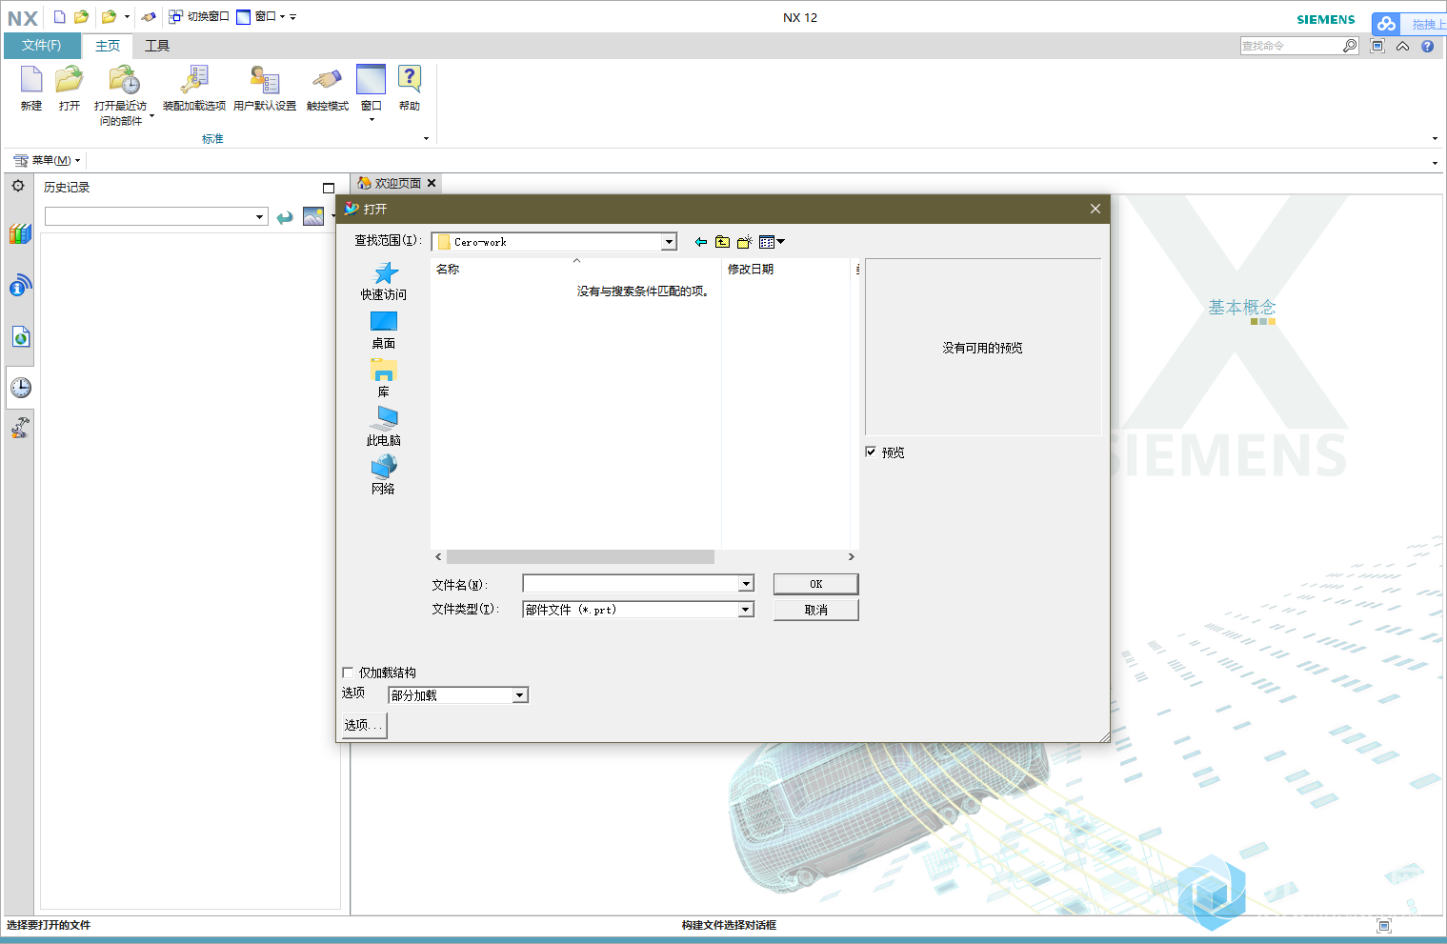
Task: Toggle Load Structure Only (仅加载结构) checkbox
Action: click(x=348, y=673)
